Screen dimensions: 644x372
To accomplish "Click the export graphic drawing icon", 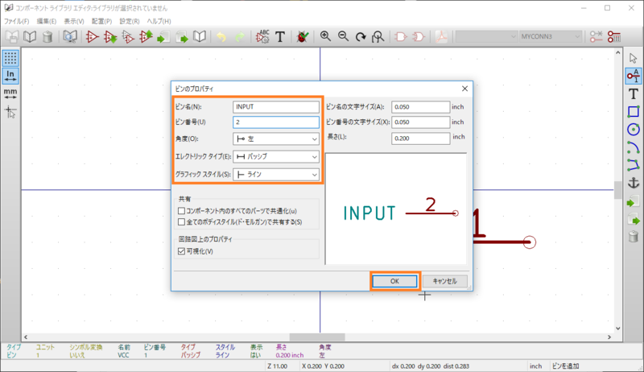I will [x=634, y=219].
